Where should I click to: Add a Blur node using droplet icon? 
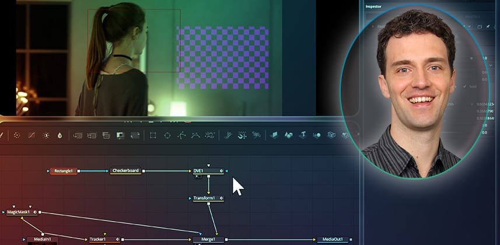(60, 135)
